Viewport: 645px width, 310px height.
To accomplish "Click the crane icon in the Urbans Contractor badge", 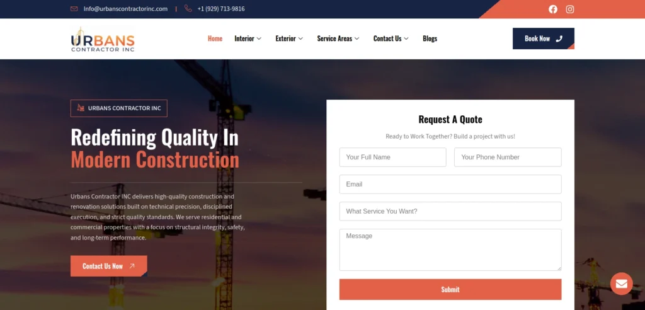I will [81, 108].
